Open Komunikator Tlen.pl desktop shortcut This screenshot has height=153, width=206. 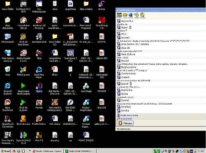coord(23,23)
